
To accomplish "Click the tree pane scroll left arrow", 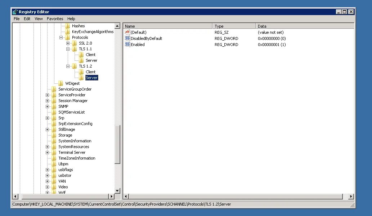I will (x=15, y=196).
